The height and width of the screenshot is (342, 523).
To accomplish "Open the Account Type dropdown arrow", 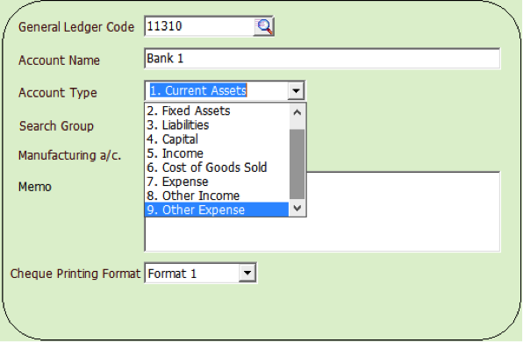I will click(x=296, y=90).
